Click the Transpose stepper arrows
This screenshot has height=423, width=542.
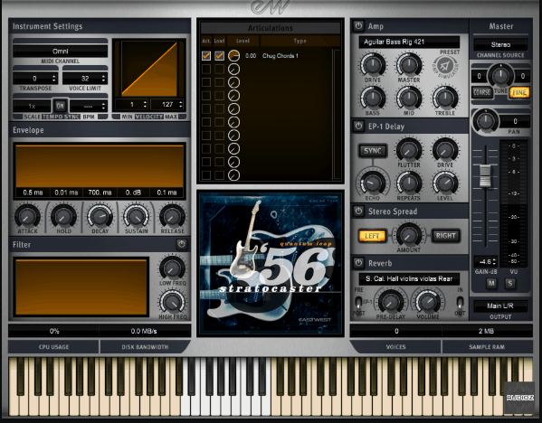[53, 79]
